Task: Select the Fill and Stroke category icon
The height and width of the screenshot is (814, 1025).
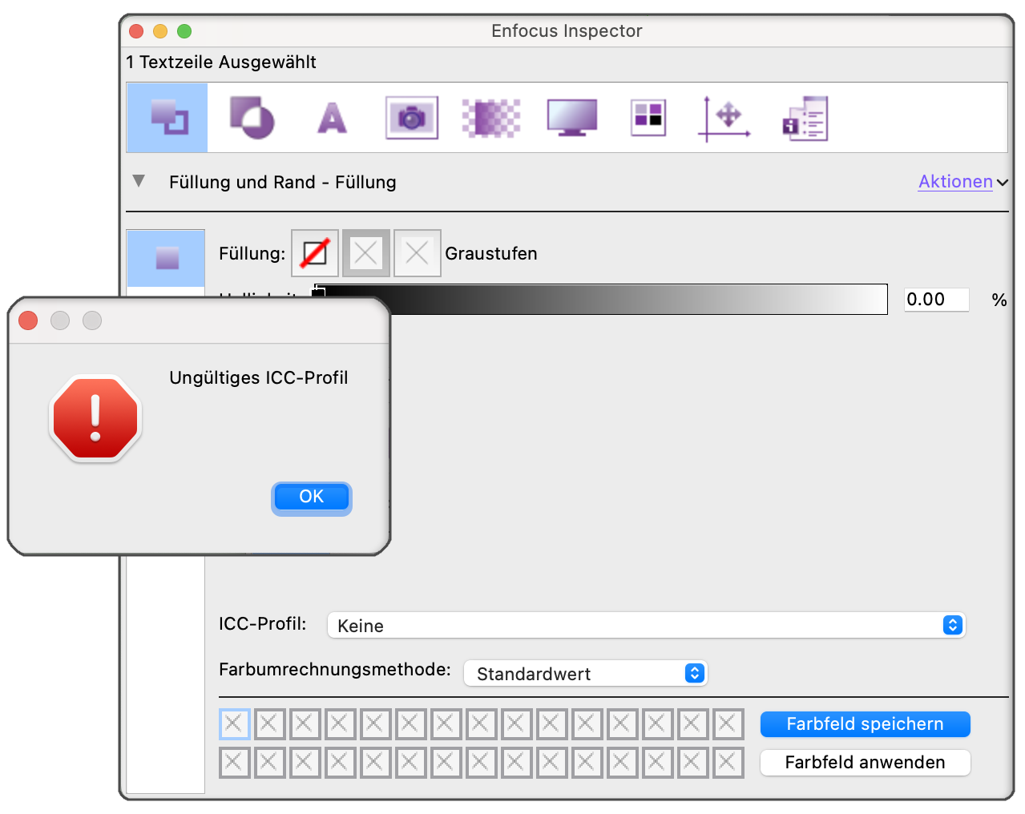Action: tap(167, 118)
